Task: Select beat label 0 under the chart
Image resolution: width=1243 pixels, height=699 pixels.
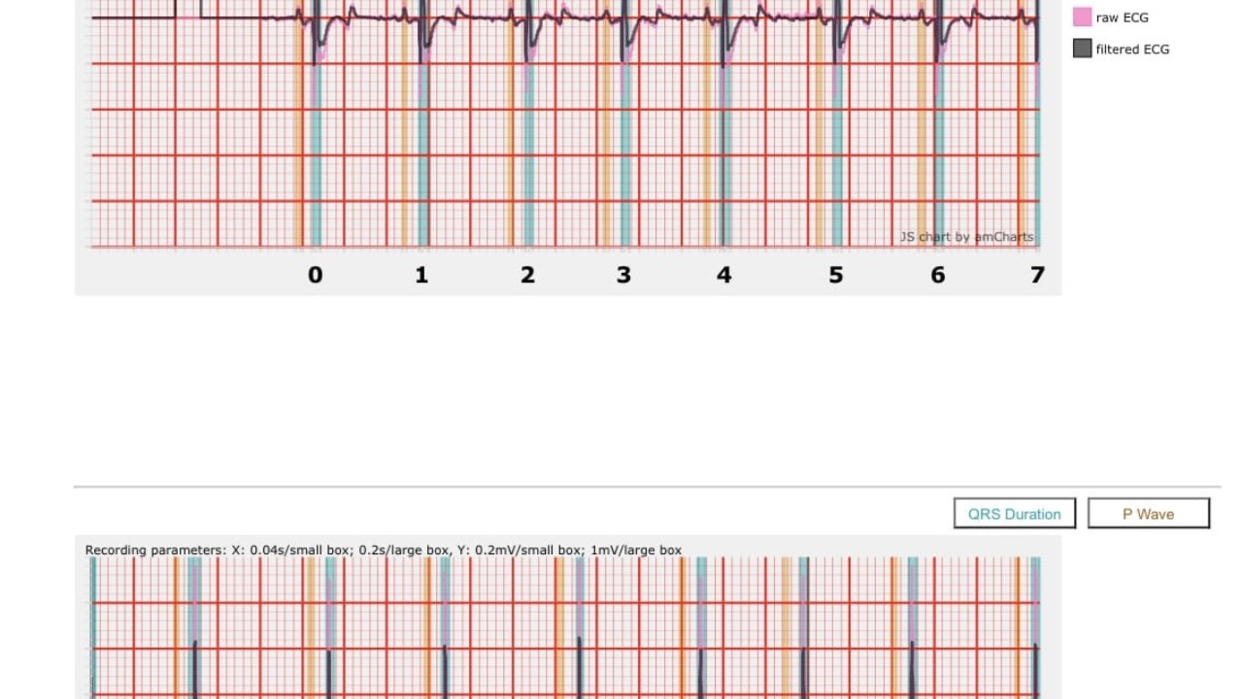Action: pyautogui.click(x=315, y=275)
